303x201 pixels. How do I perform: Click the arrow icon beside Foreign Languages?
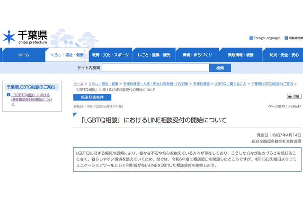(251, 38)
